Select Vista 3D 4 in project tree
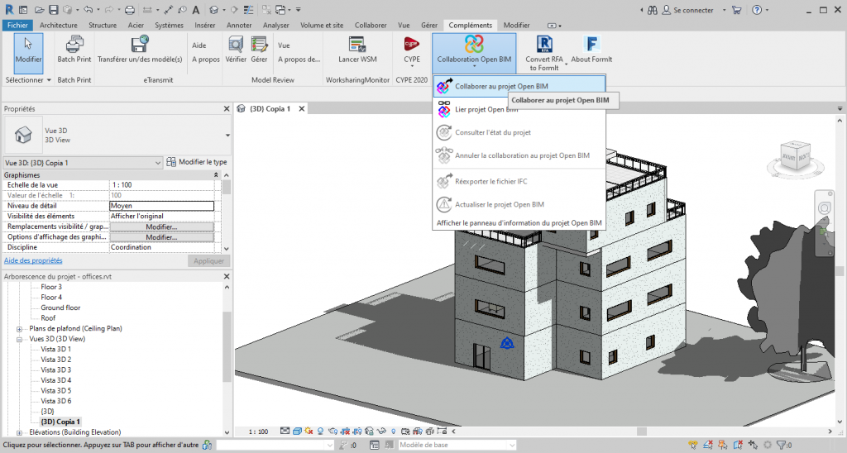Image resolution: width=847 pixels, height=453 pixels. (x=56, y=380)
